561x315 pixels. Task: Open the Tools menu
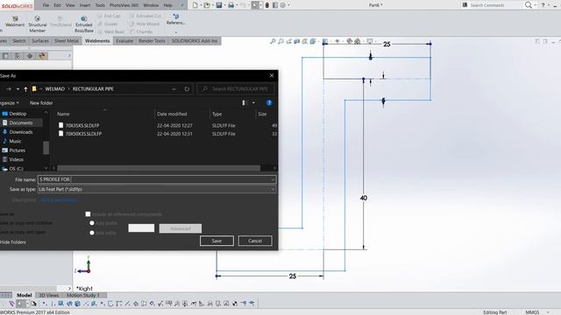[100, 5]
